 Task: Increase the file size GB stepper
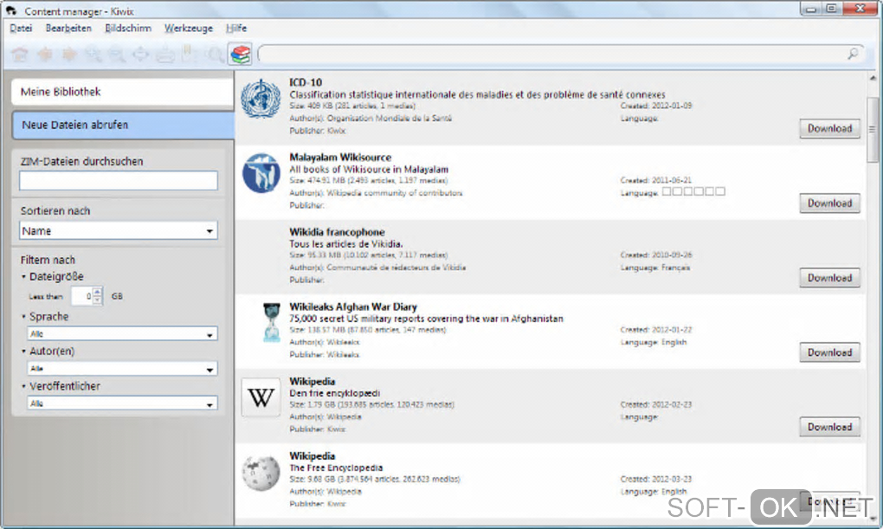[x=98, y=292]
